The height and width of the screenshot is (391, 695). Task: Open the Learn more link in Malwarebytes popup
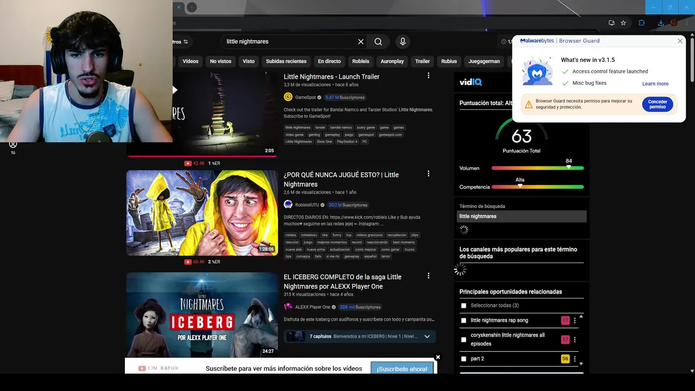(x=655, y=84)
